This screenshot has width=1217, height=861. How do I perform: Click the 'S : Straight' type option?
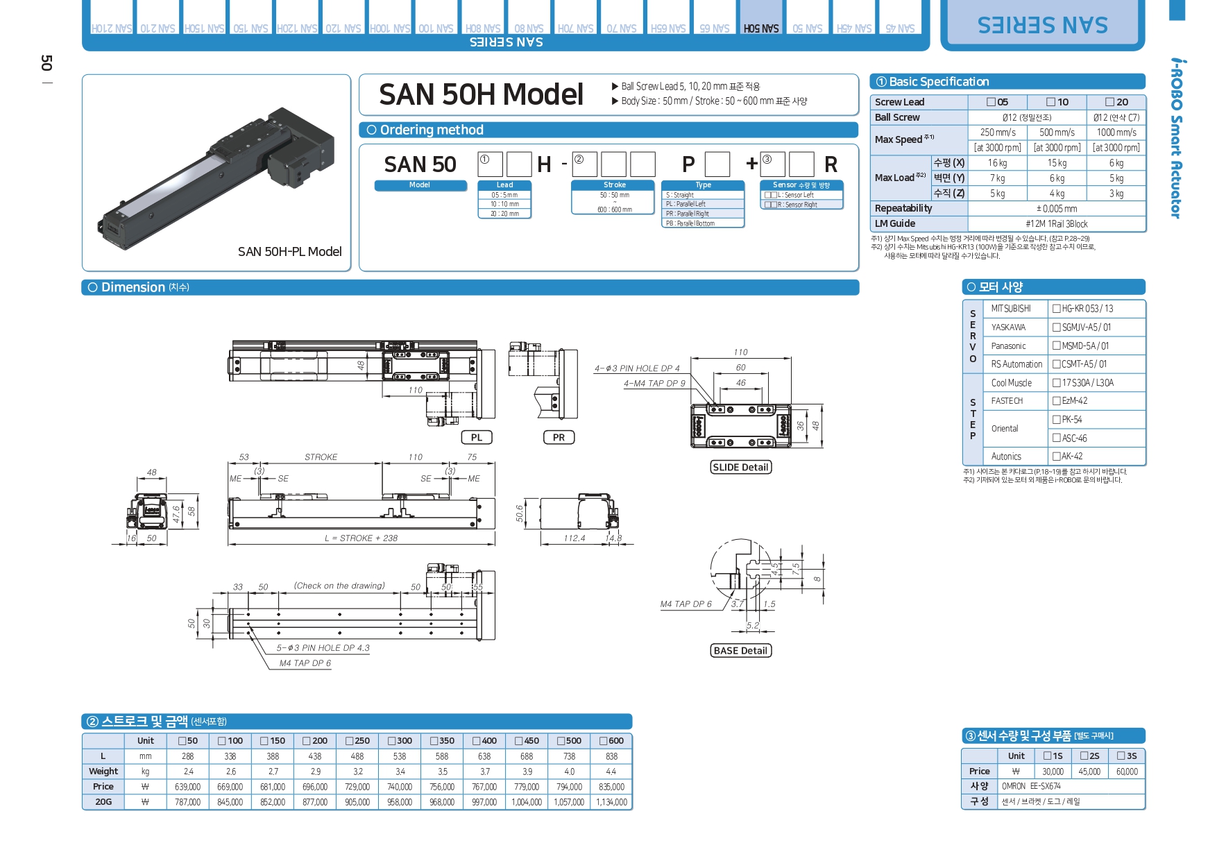(703, 195)
